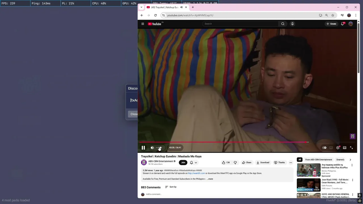The height and width of the screenshot is (204, 363).
Task: Mute the tab via its speaker icon
Action: click(x=181, y=7)
